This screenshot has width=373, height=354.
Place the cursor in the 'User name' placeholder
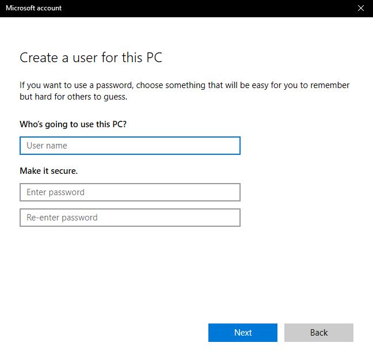point(47,146)
